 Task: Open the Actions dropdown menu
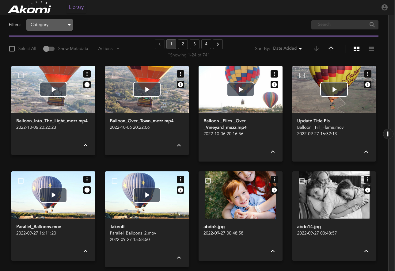tap(109, 49)
